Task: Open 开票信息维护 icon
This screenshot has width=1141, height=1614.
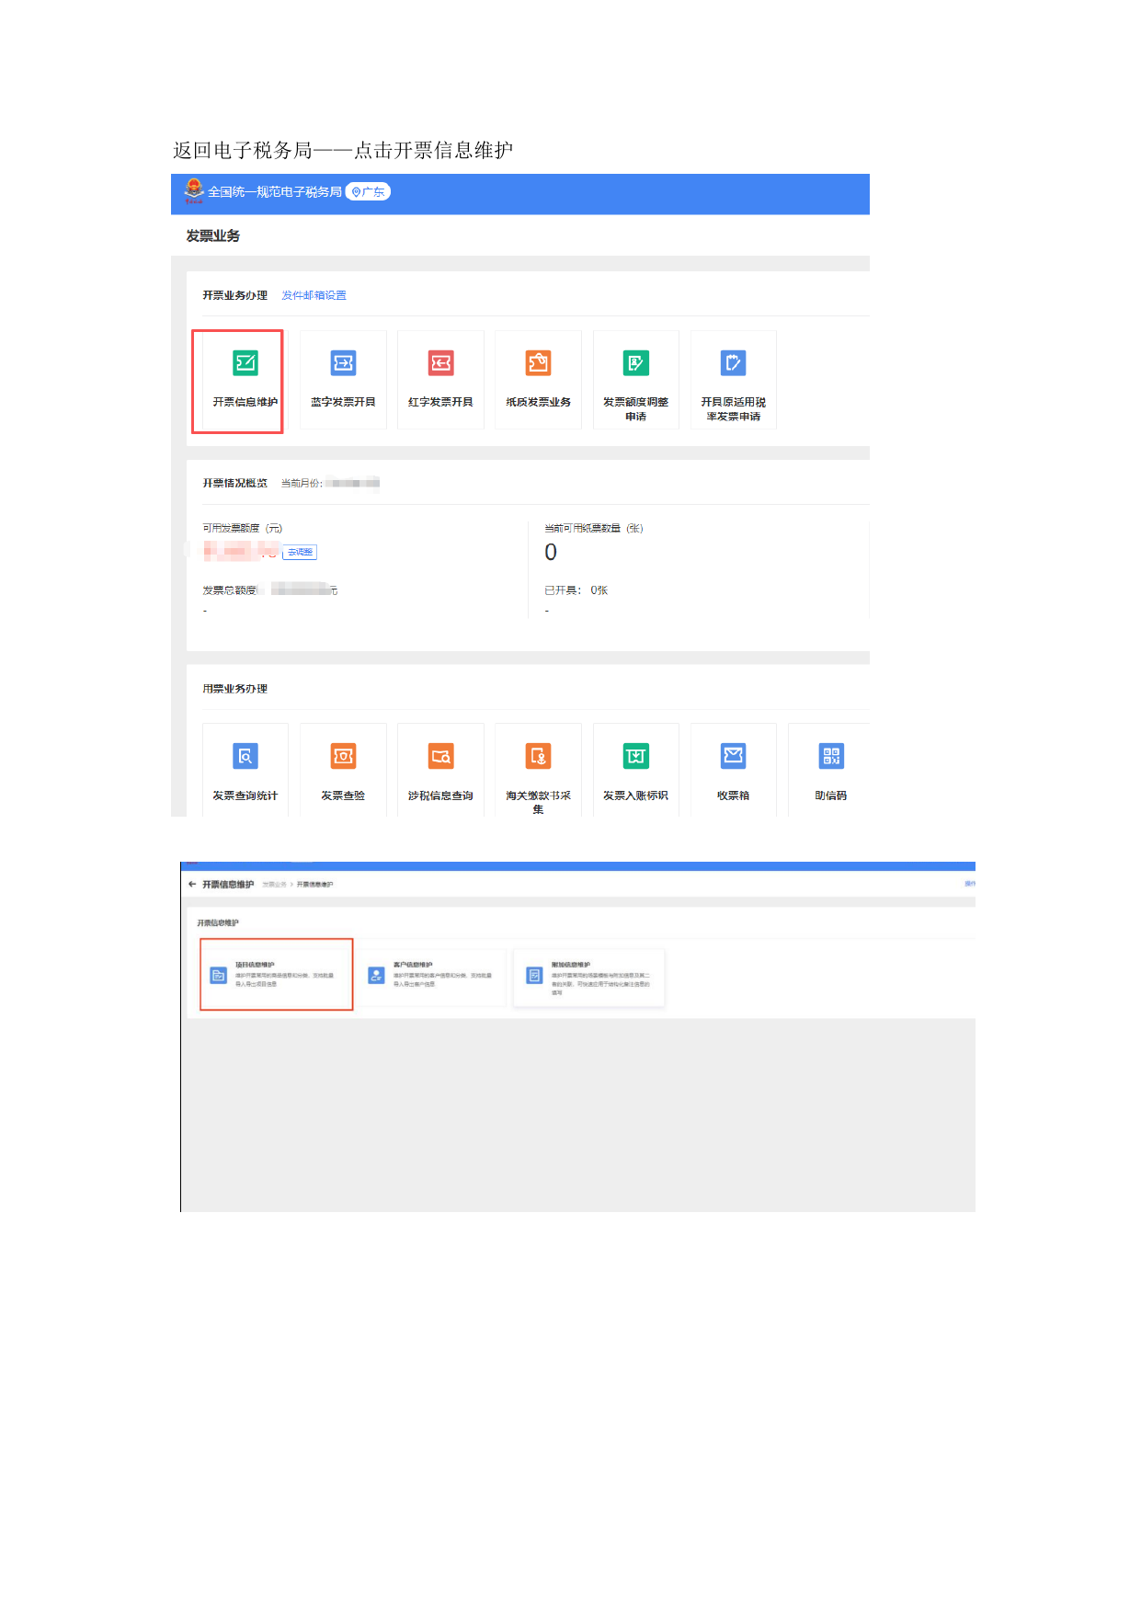Action: (x=245, y=363)
